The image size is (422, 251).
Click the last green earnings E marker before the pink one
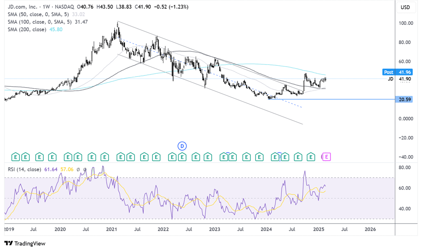pyautogui.click(x=311, y=157)
